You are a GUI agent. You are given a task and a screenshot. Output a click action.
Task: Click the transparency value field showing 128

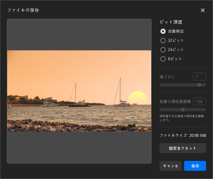[x=199, y=101]
